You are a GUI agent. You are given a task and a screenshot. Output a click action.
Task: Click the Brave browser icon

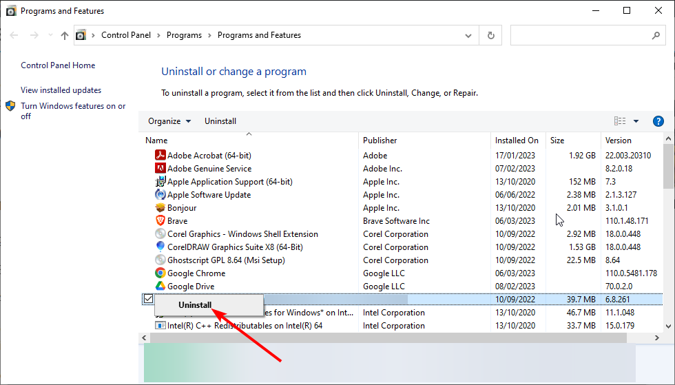pyautogui.click(x=160, y=220)
